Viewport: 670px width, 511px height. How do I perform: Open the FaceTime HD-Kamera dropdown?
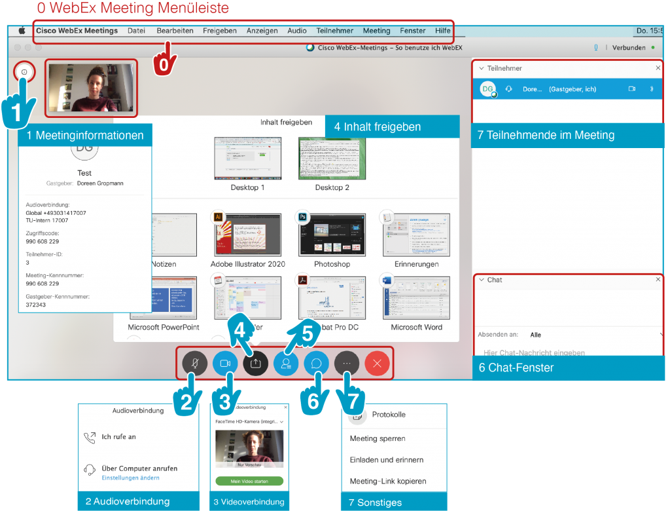(x=249, y=421)
